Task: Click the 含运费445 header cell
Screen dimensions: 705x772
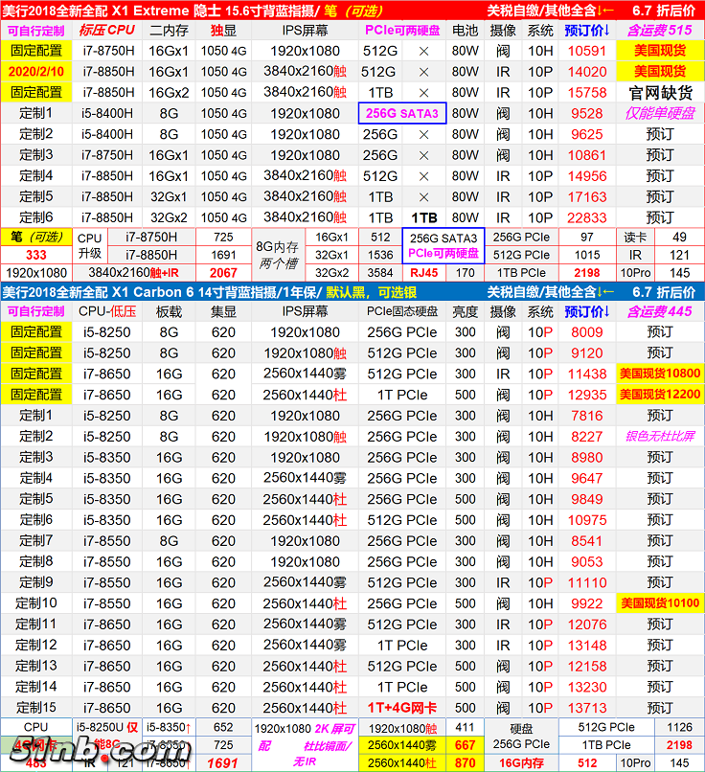Action: 660,311
